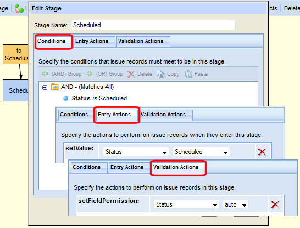Switch to the highlighted Validation Actions tab

pos(178,168)
